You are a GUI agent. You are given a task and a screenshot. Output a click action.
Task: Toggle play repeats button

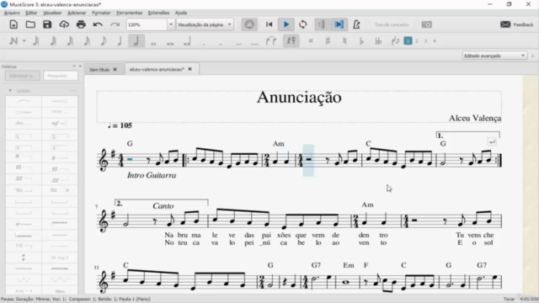tap(322, 24)
